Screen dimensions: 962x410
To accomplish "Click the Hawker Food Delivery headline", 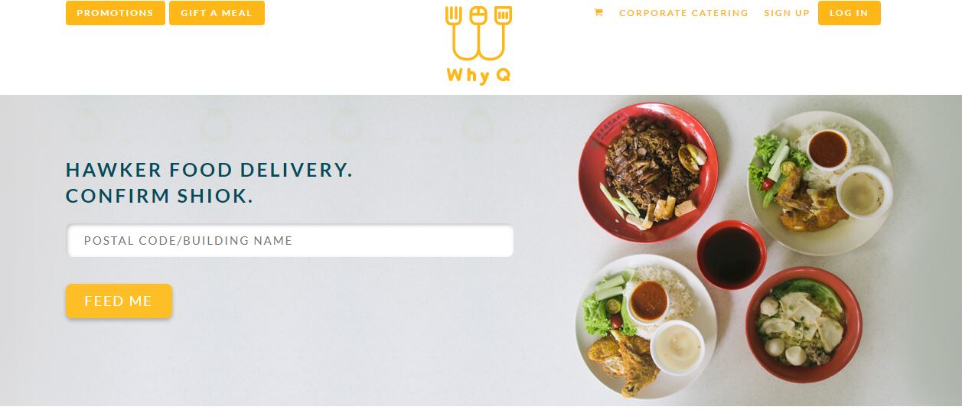I will click(209, 170).
